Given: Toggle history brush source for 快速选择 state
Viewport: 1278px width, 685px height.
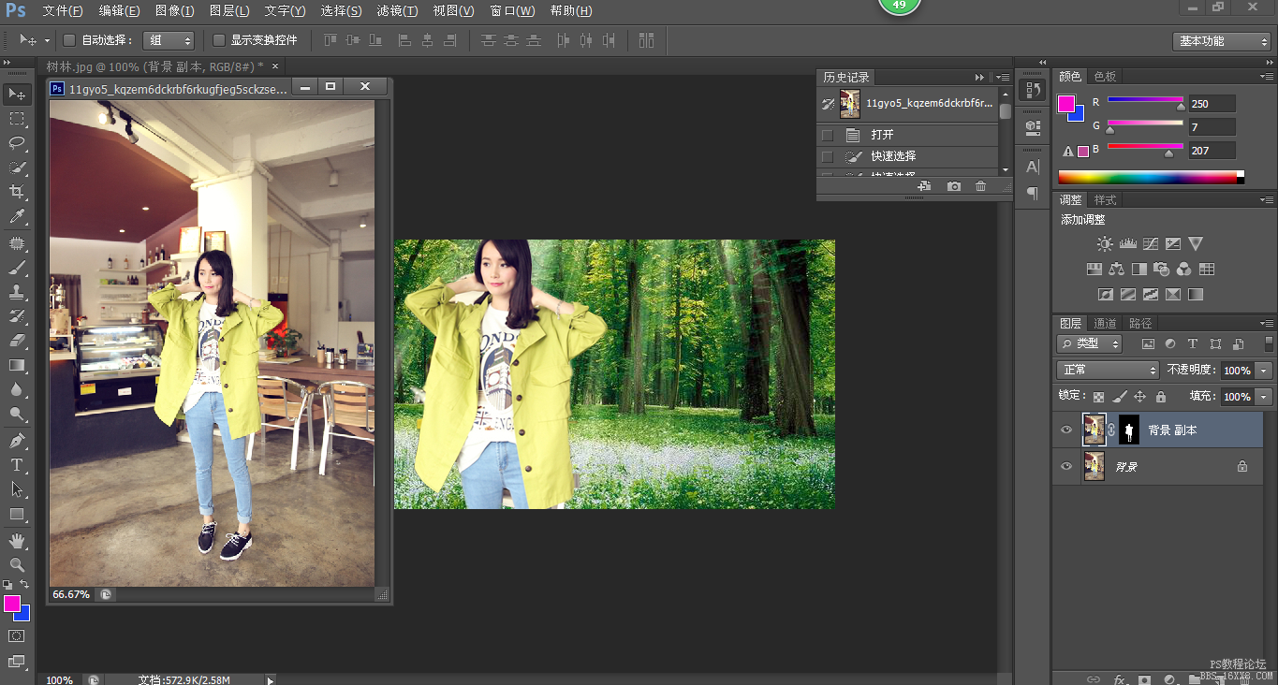Looking at the screenshot, I should pyautogui.click(x=827, y=156).
